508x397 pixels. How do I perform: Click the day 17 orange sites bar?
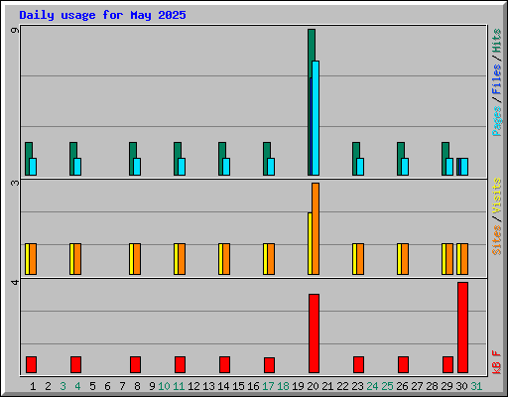(271, 259)
